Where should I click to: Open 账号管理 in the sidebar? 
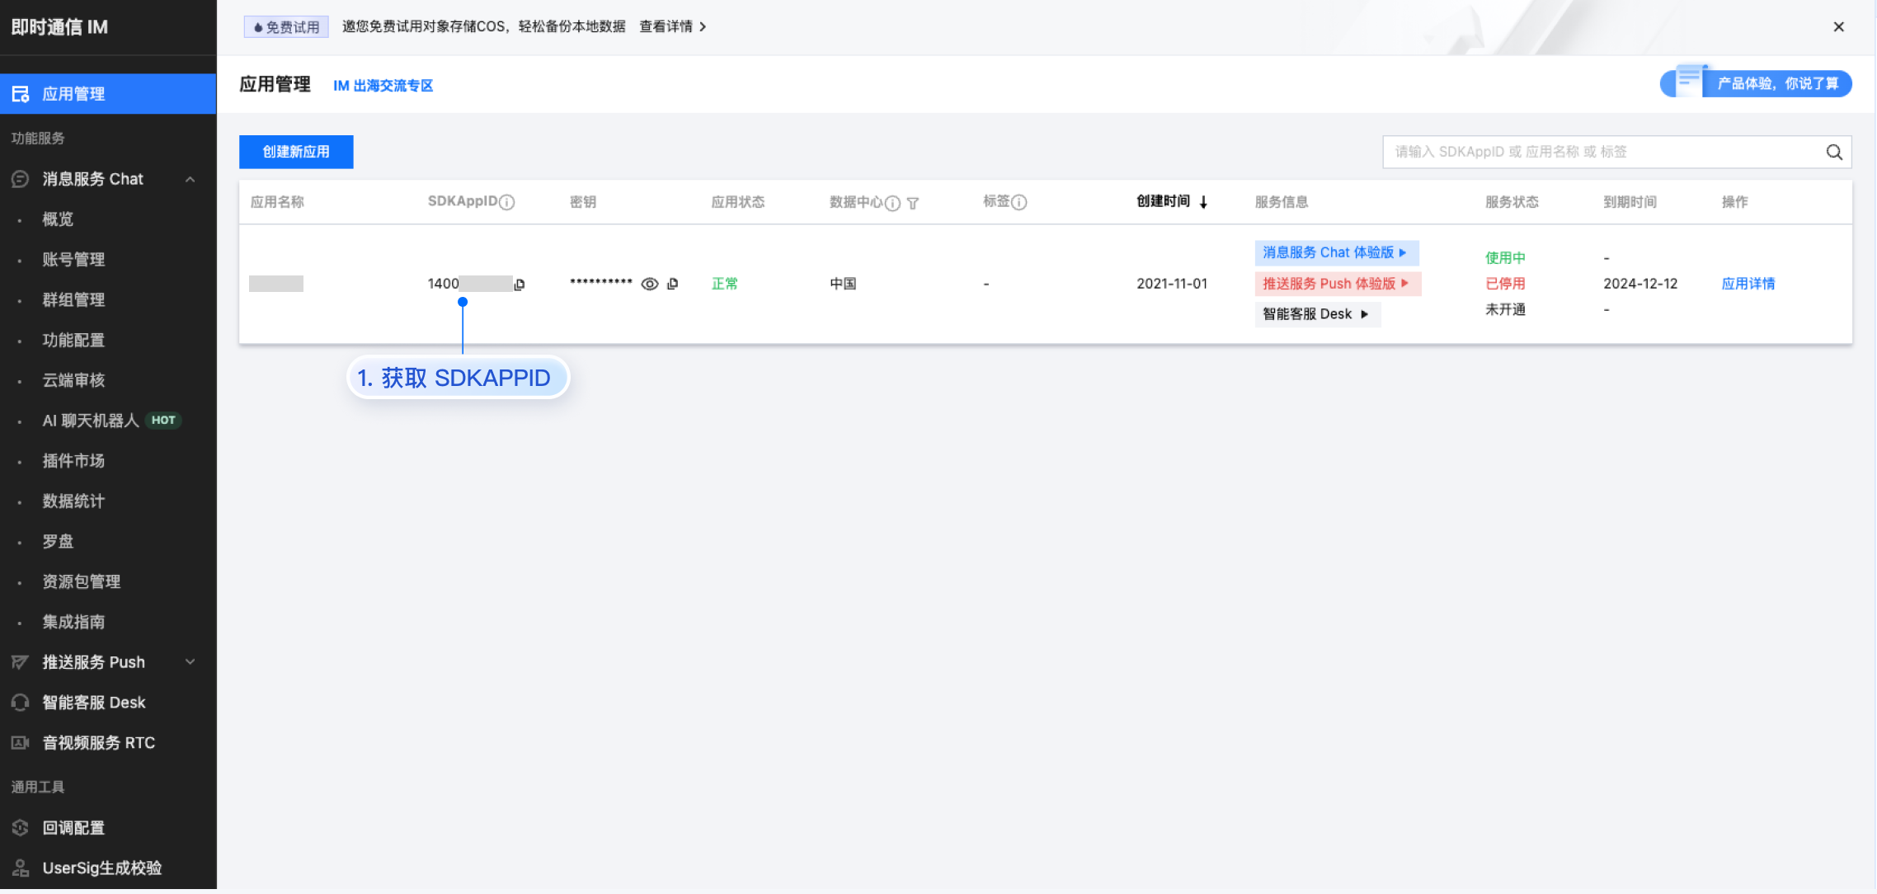tap(73, 259)
